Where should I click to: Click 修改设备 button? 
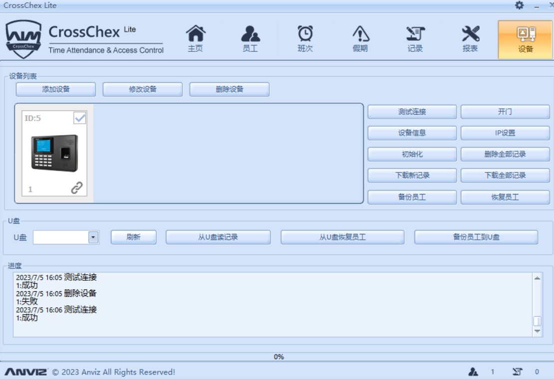click(x=143, y=89)
